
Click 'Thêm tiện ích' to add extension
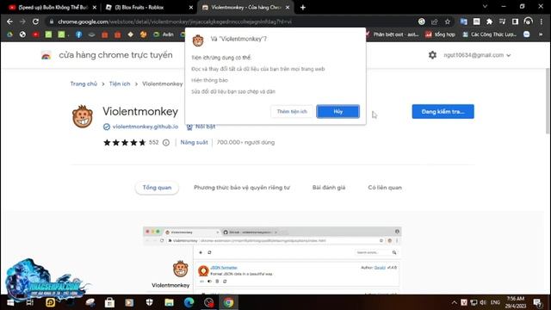(292, 111)
